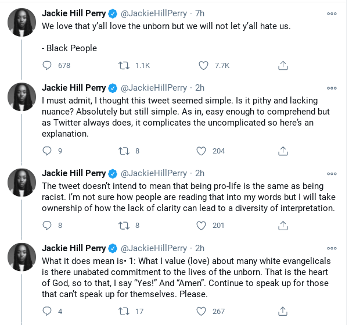Like the tweet with 7.7K likes
The width and height of the screenshot is (349, 325).
click(202, 66)
